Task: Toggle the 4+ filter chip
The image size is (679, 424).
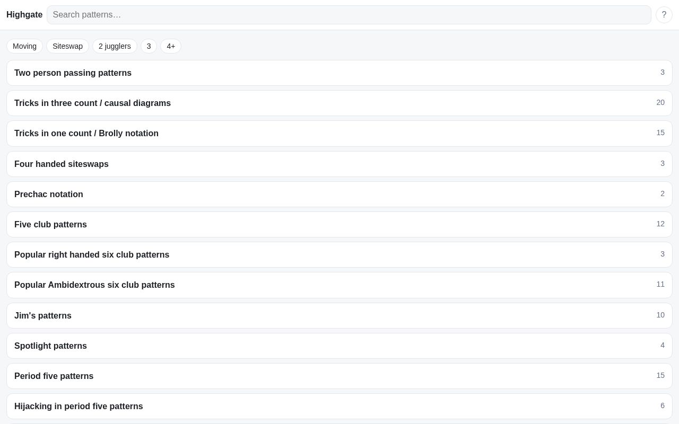Action: click(x=171, y=46)
